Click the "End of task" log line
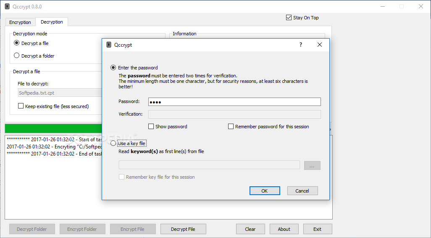Image resolution: width=431 pixels, height=238 pixels. 54,154
